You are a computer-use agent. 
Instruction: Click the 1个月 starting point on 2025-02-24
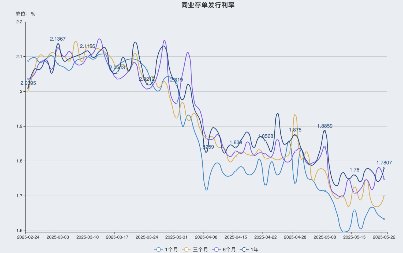click(x=28, y=61)
